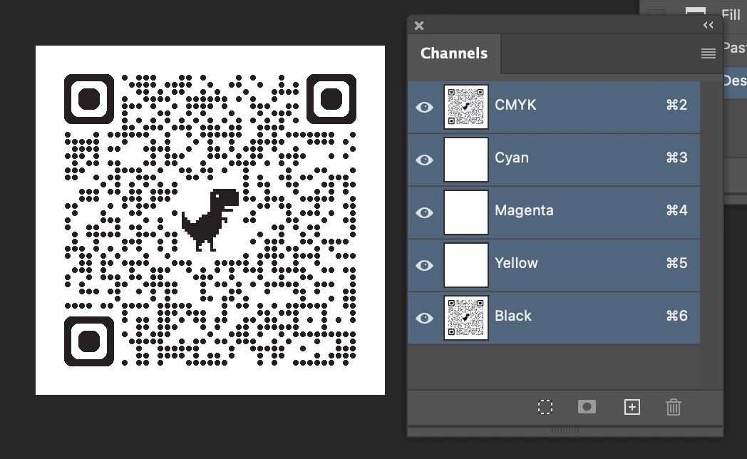Select the Cyan channel name
Screen dimensions: 747x459
point(512,158)
